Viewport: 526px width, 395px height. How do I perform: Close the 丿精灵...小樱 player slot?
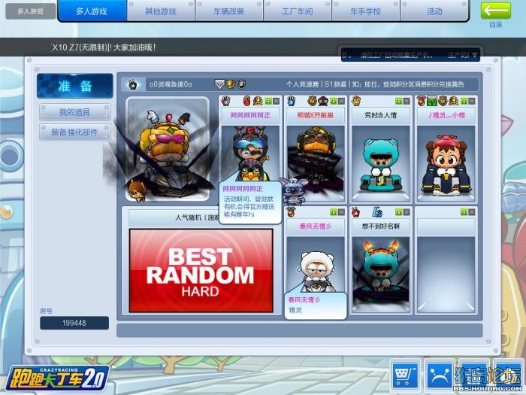[x=472, y=101]
